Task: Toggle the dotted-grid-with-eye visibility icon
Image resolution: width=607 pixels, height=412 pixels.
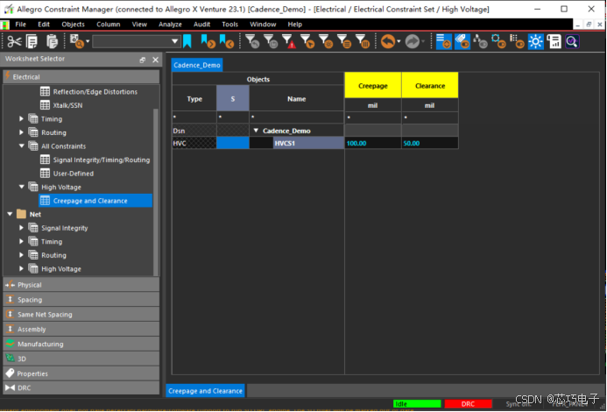Action: point(517,41)
